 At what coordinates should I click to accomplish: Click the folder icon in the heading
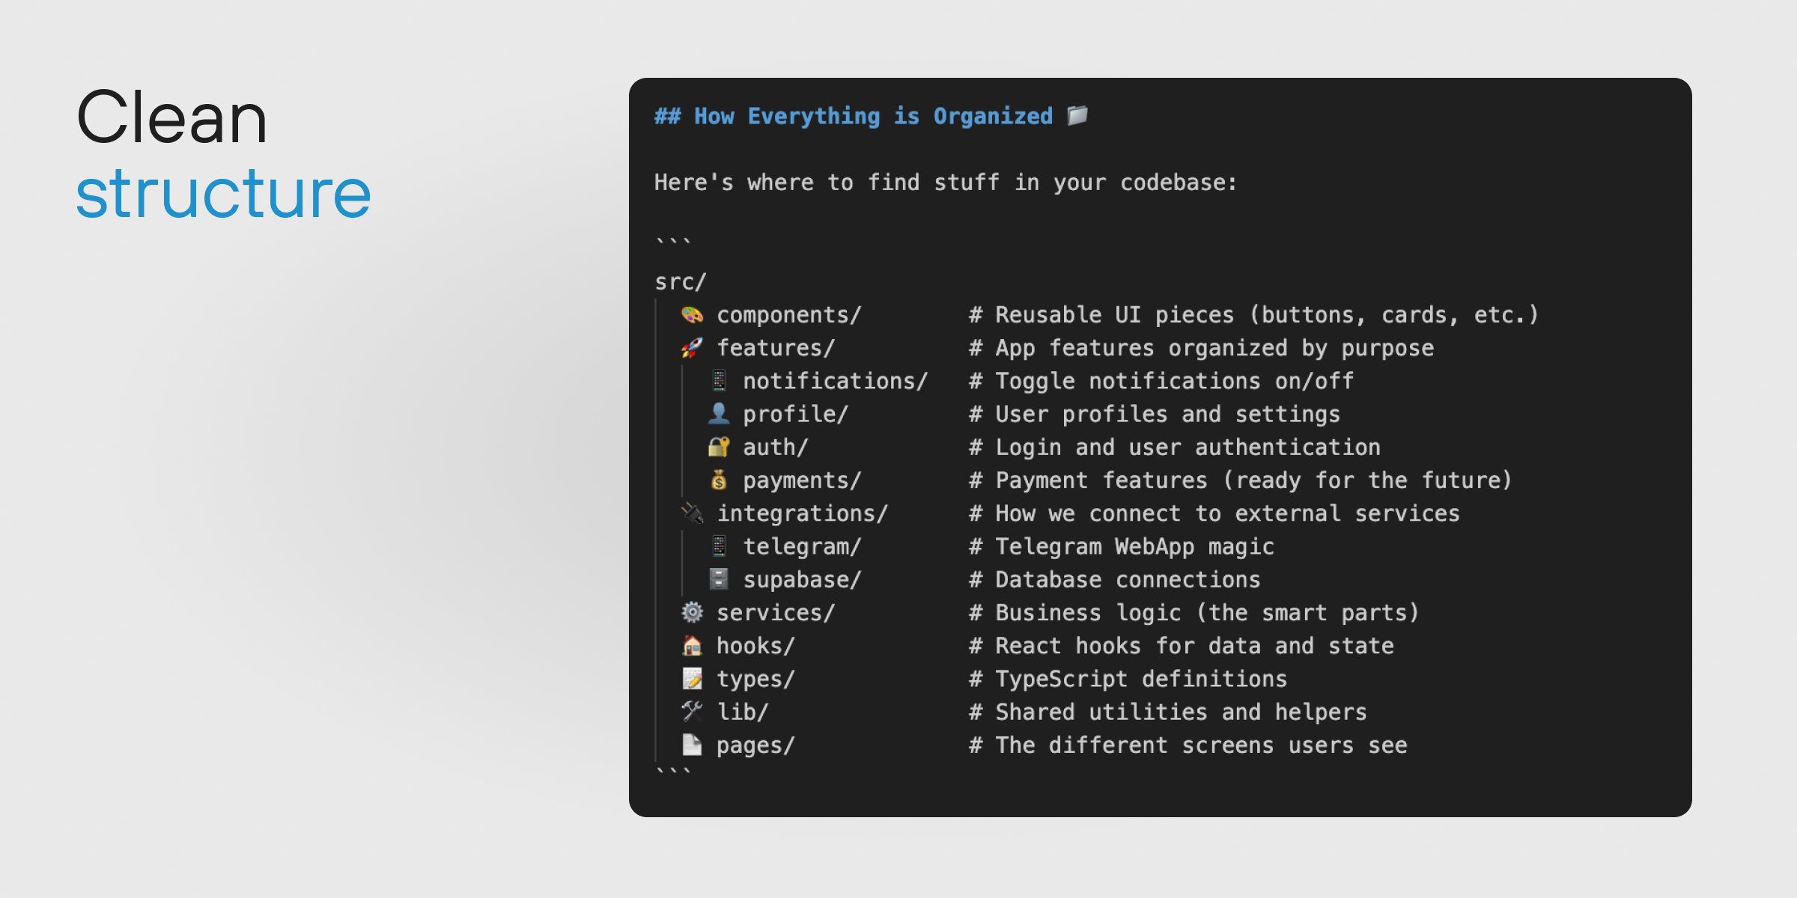(x=1077, y=115)
